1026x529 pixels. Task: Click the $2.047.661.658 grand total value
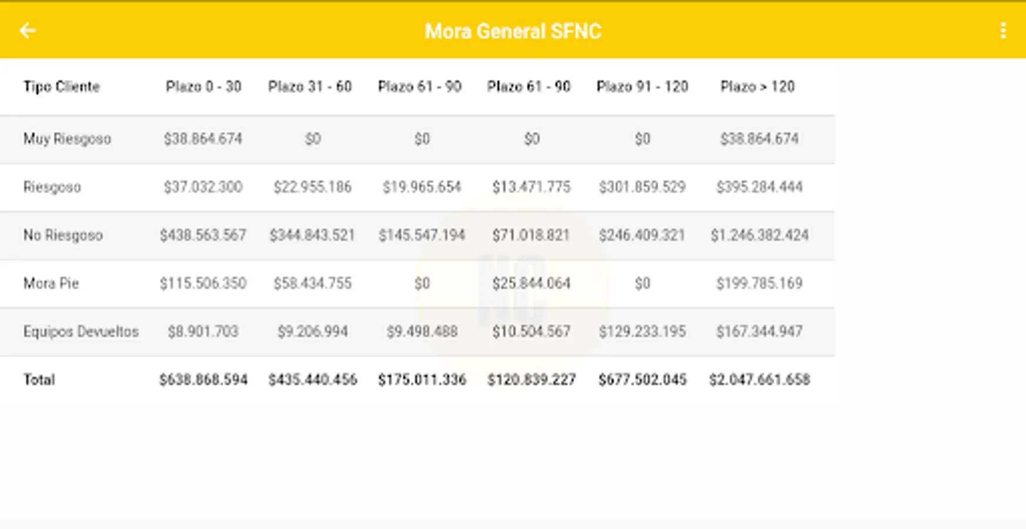(x=759, y=380)
